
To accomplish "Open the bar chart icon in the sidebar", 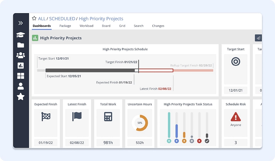I will point(21,66).
